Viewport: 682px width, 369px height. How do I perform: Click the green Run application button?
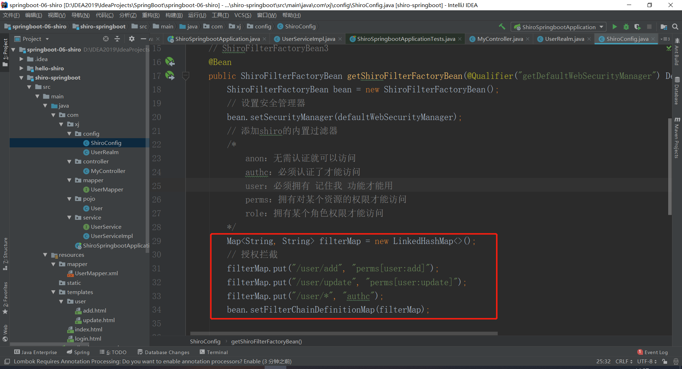(x=615, y=27)
